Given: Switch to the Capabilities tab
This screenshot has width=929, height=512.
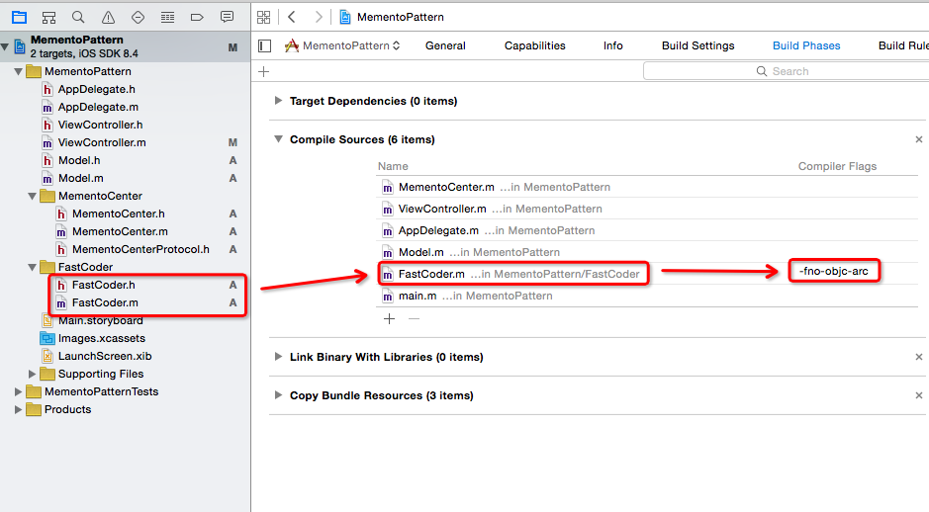Looking at the screenshot, I should click(535, 45).
